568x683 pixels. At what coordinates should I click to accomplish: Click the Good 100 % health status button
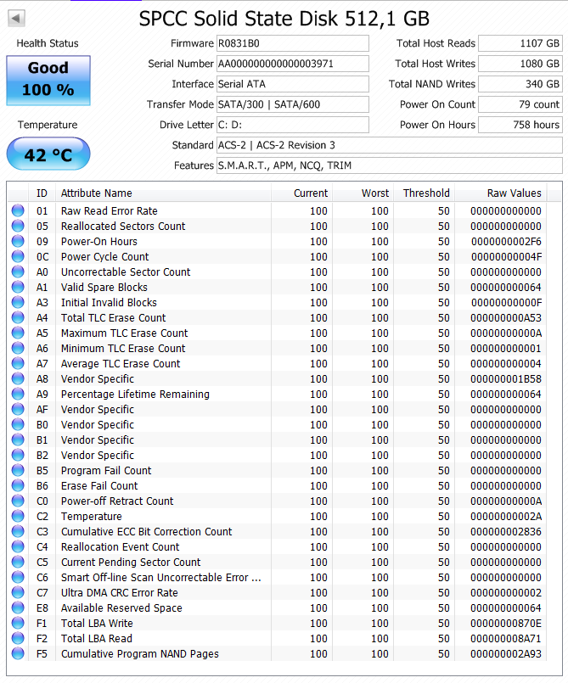click(x=48, y=80)
